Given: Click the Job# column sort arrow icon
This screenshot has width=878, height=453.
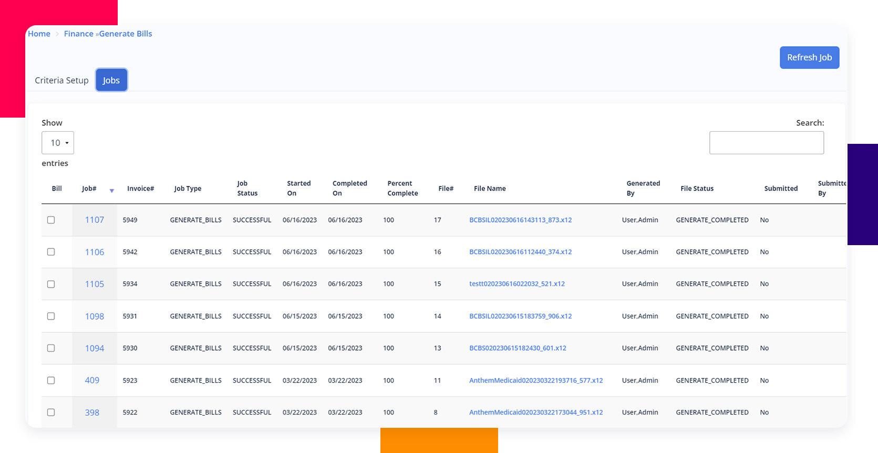Looking at the screenshot, I should tap(111, 191).
